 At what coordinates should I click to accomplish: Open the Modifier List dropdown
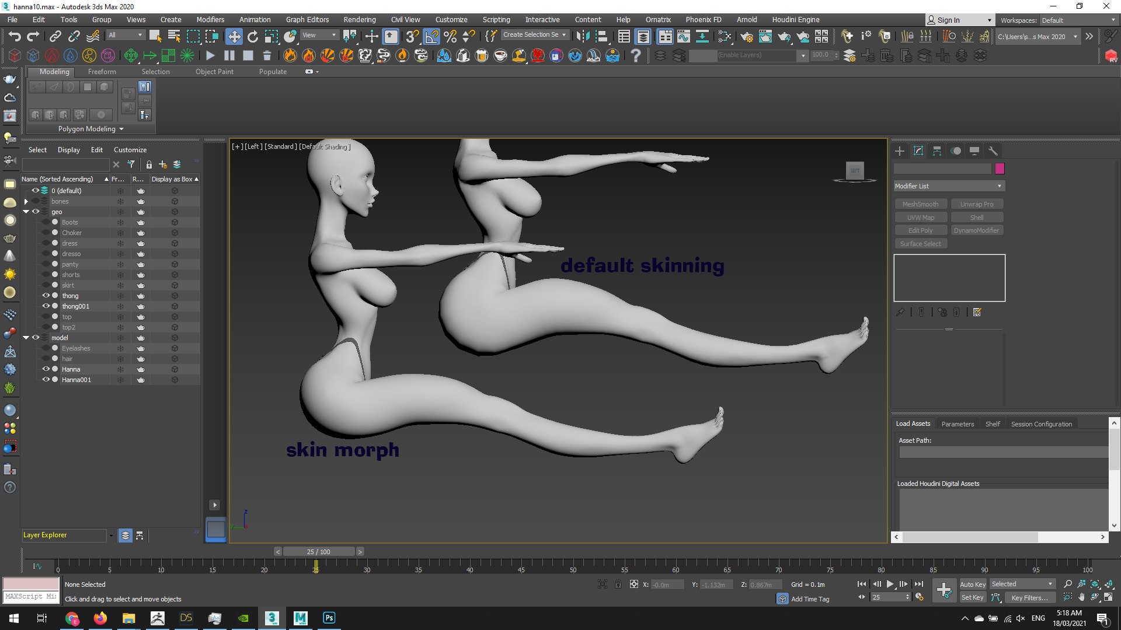click(x=949, y=186)
